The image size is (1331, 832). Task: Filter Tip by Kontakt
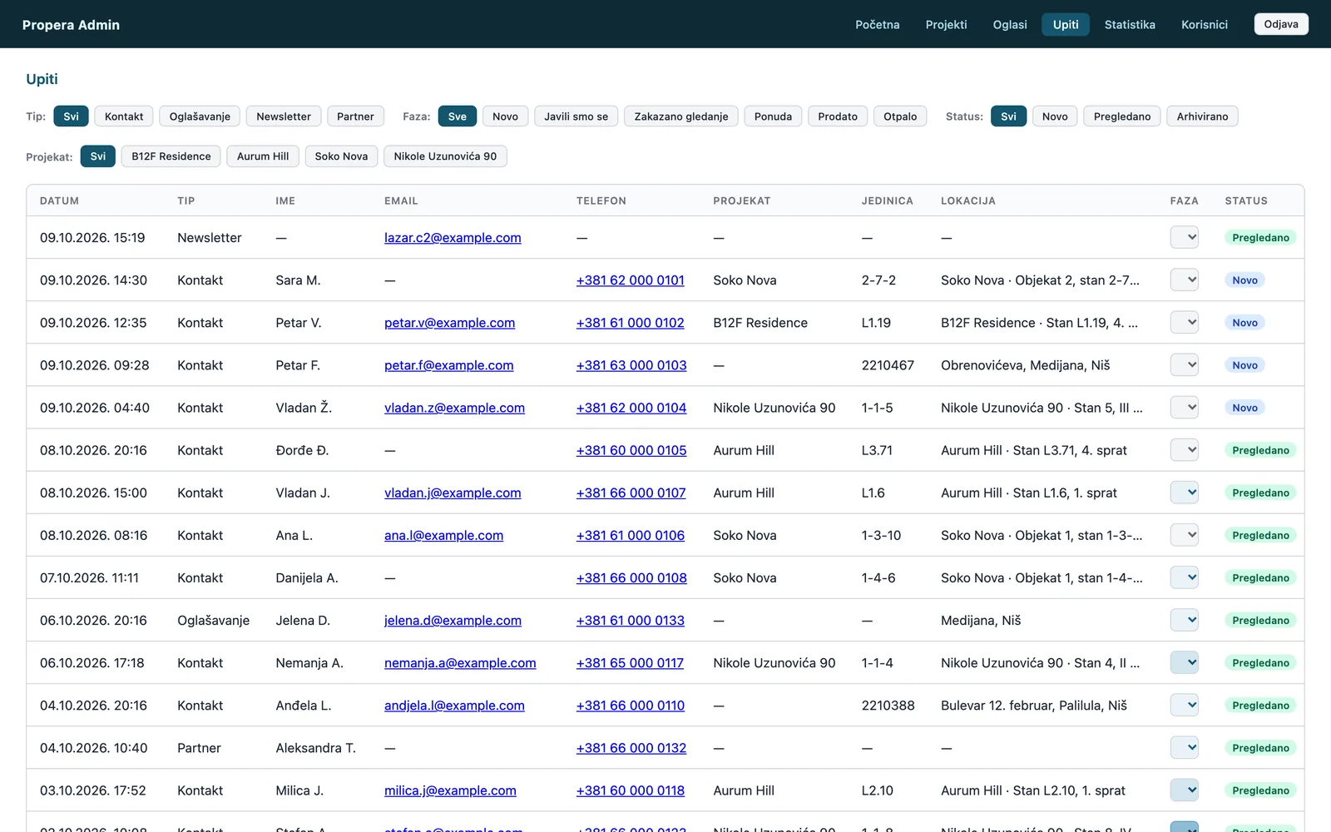(124, 116)
